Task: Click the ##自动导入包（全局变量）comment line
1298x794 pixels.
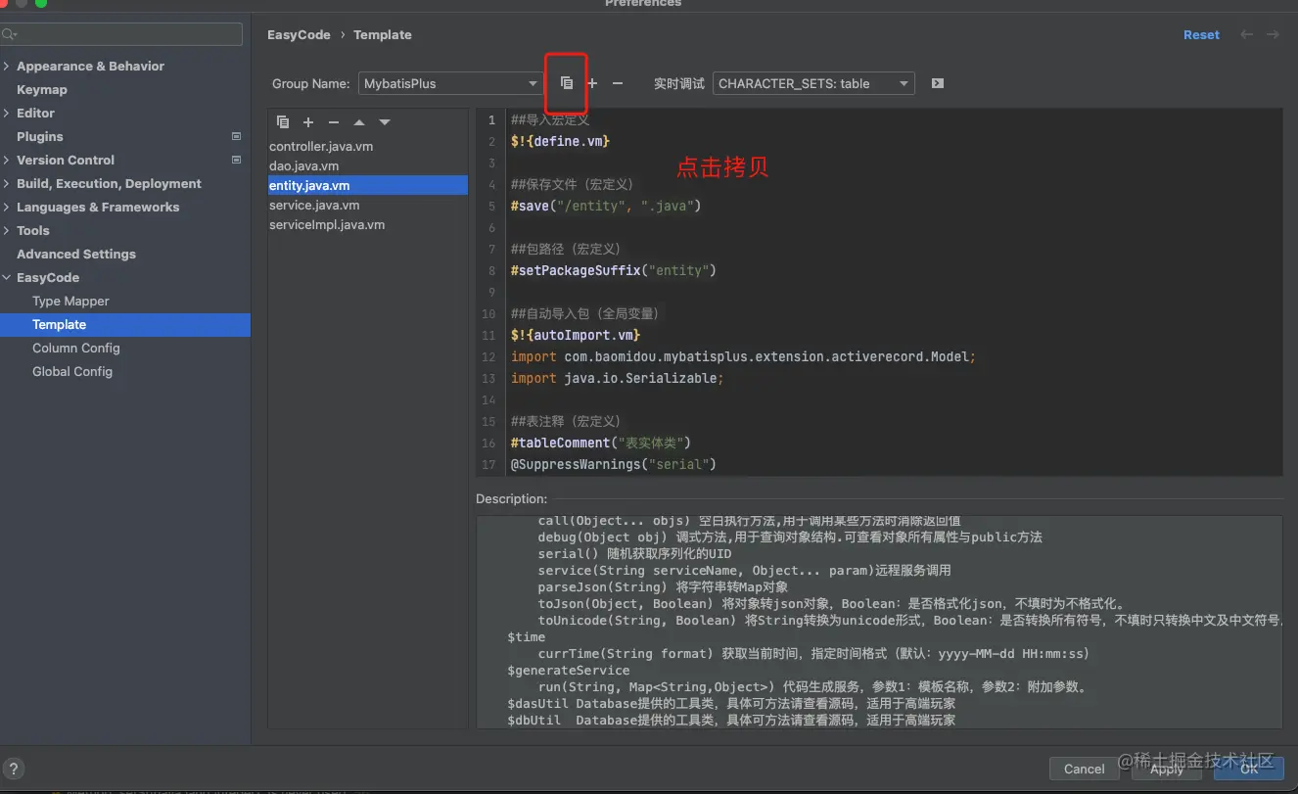Action: tap(587, 313)
